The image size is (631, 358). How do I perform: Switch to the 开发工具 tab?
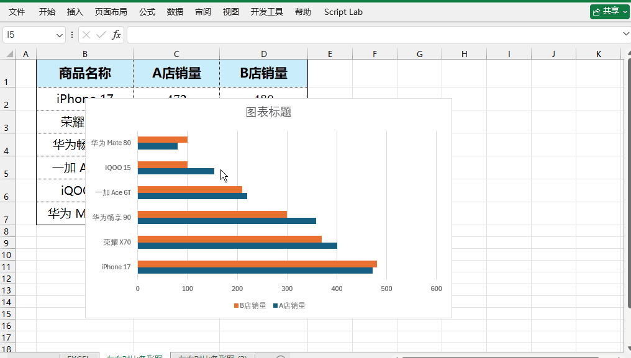tap(267, 12)
